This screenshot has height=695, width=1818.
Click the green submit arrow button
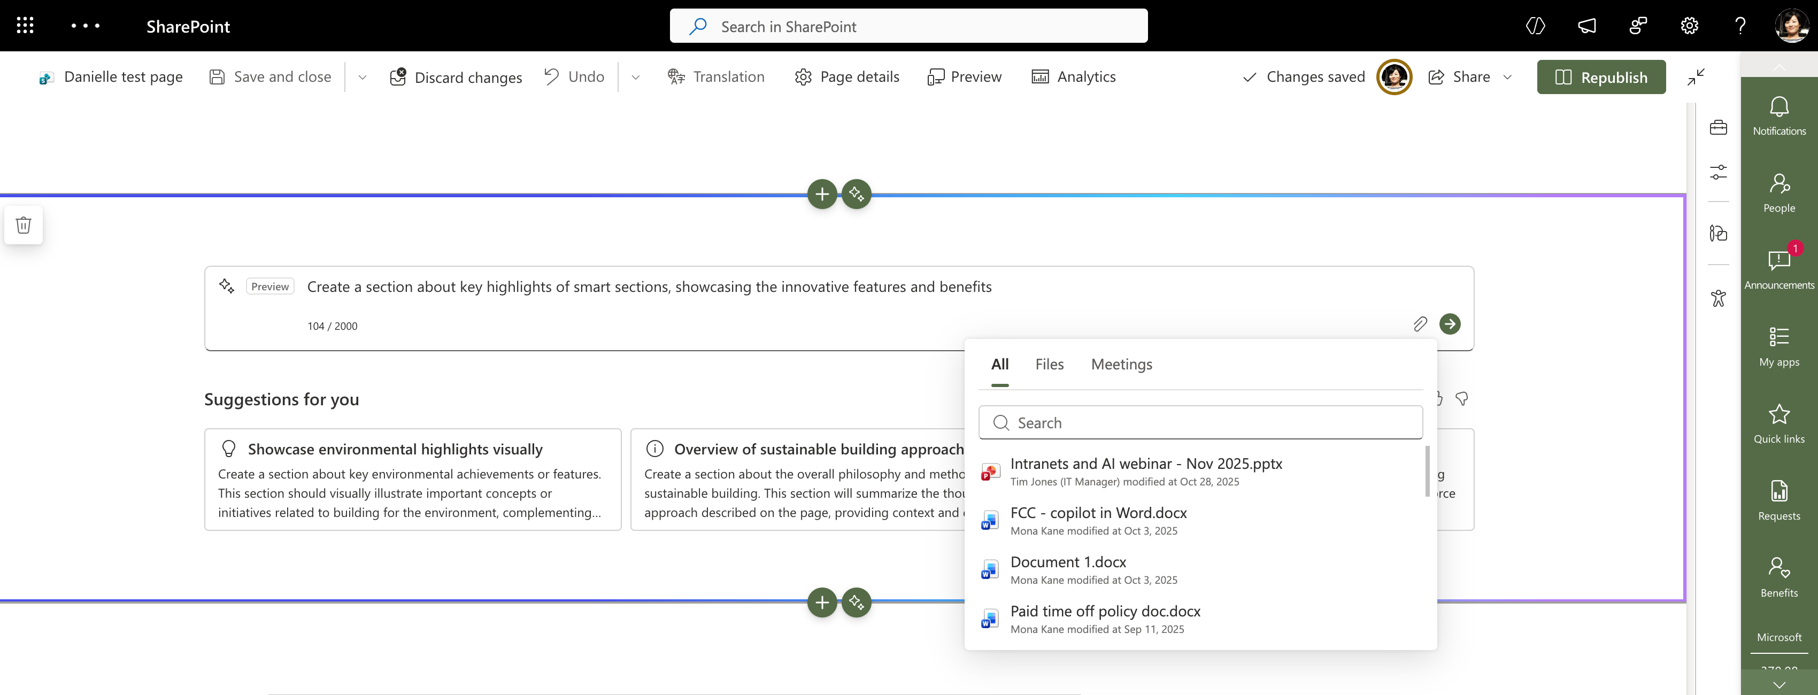coord(1450,324)
